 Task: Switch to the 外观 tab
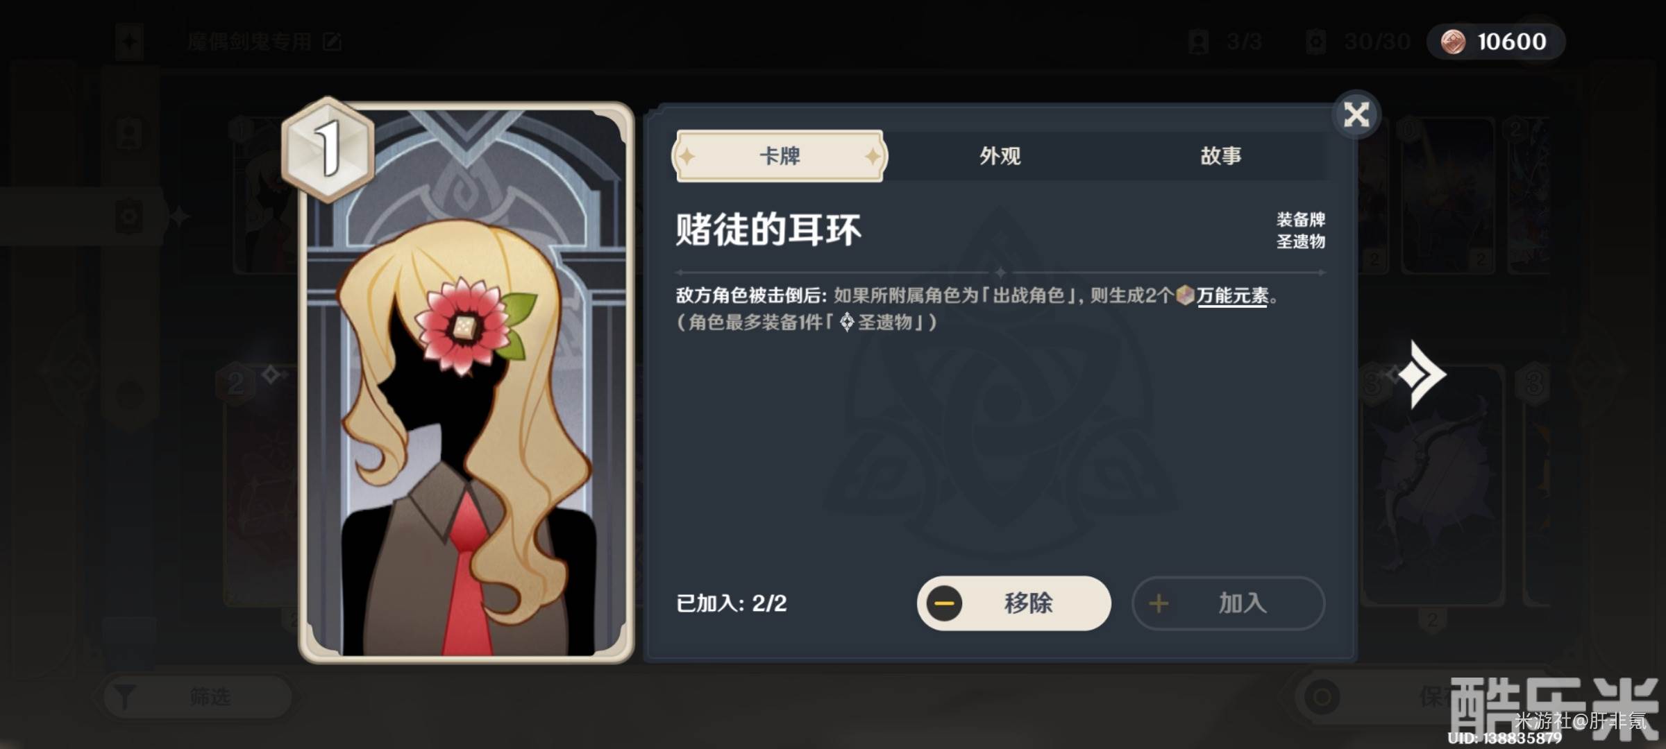(1000, 156)
